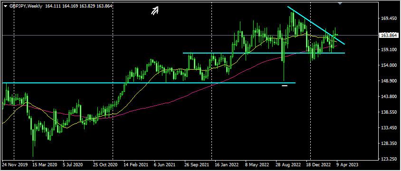Select the upper cyan horizontal support line
The width and height of the screenshot is (401, 171).
click(x=264, y=53)
